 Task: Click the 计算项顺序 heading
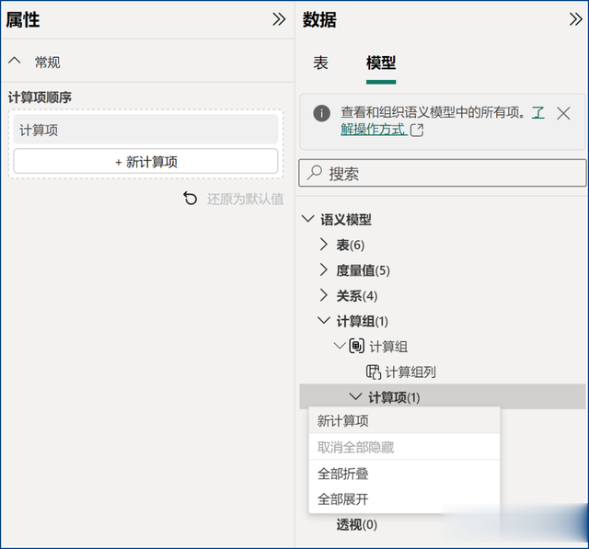[40, 97]
